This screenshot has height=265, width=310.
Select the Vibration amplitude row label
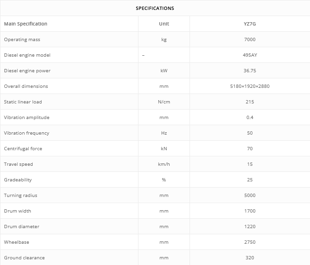click(26, 118)
